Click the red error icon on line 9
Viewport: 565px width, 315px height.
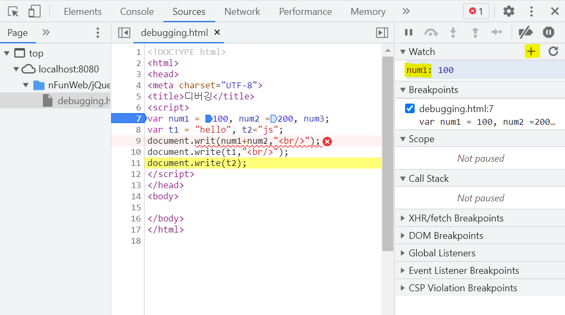tap(327, 142)
